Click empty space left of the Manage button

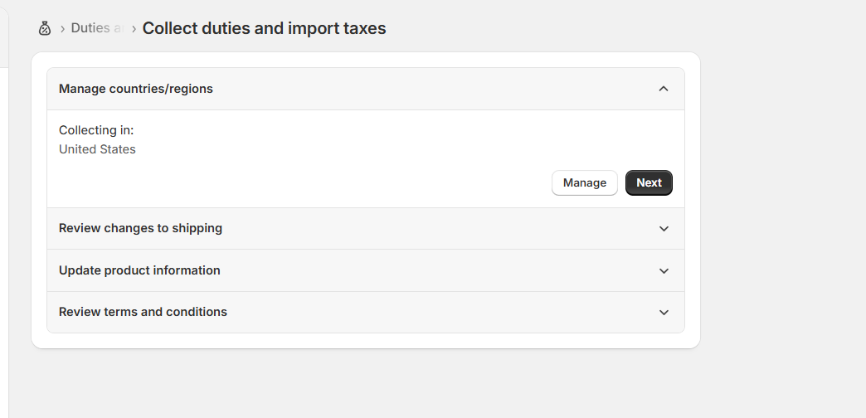(304, 182)
